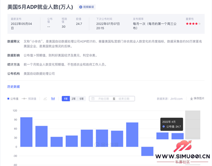Click the grey fifth importance star
Viewport: 212px width, 166px height.
(x=200, y=24)
